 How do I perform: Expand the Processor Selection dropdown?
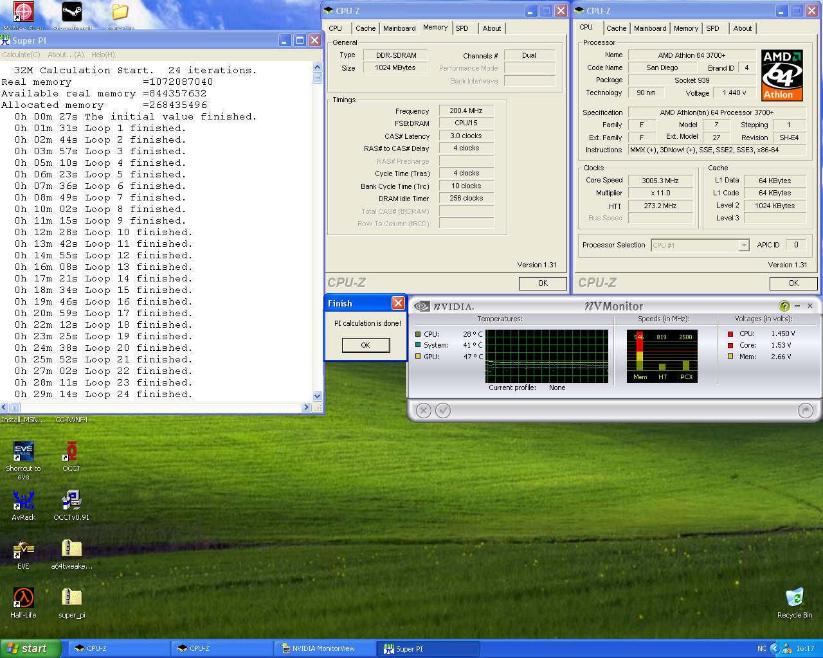pyautogui.click(x=744, y=245)
